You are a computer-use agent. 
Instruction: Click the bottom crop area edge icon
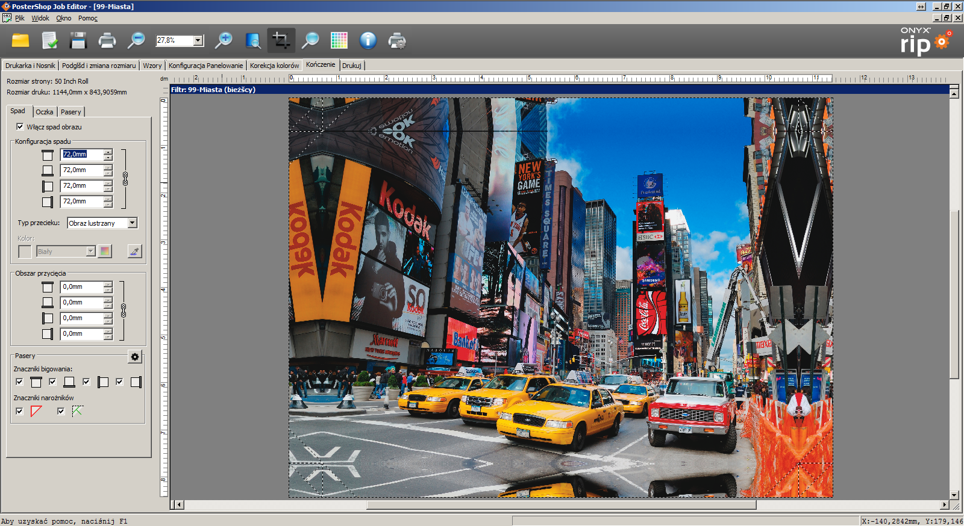point(48,303)
